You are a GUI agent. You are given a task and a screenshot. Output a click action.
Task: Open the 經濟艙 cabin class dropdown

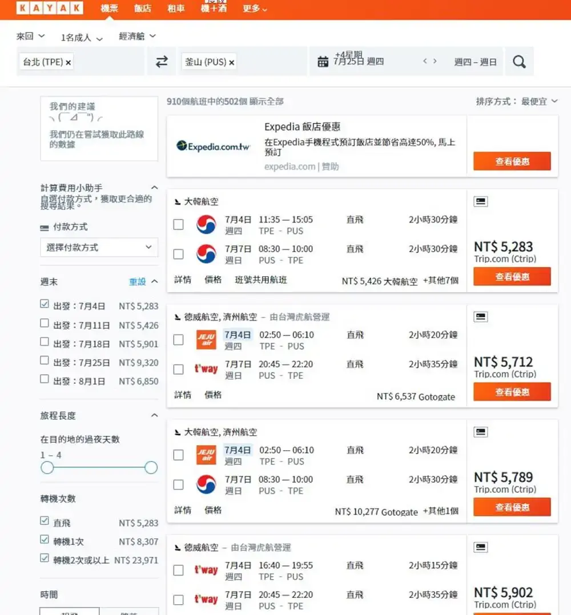click(138, 36)
